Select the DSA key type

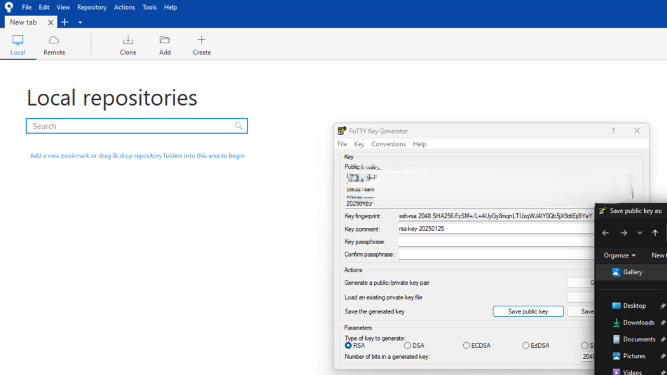(408, 346)
